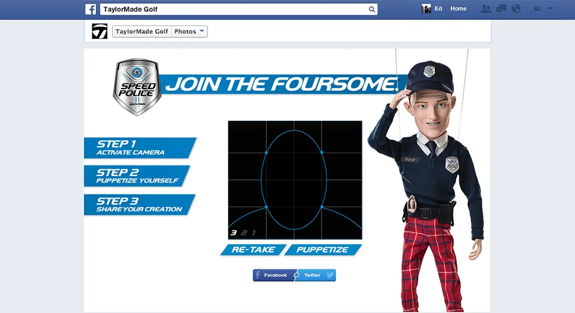Open Ed's profile name link

click(x=438, y=8)
